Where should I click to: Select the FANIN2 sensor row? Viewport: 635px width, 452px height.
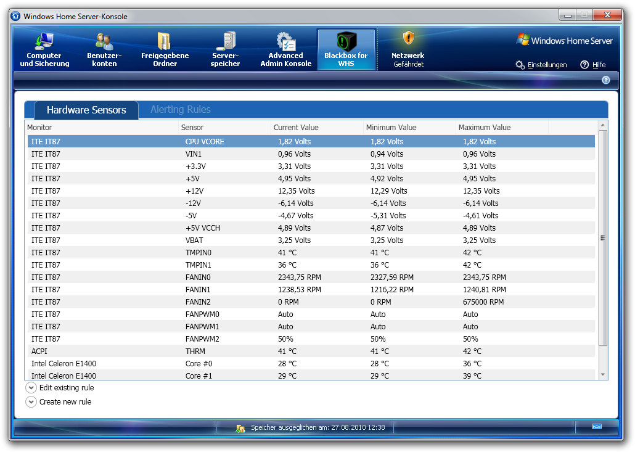coord(311,302)
